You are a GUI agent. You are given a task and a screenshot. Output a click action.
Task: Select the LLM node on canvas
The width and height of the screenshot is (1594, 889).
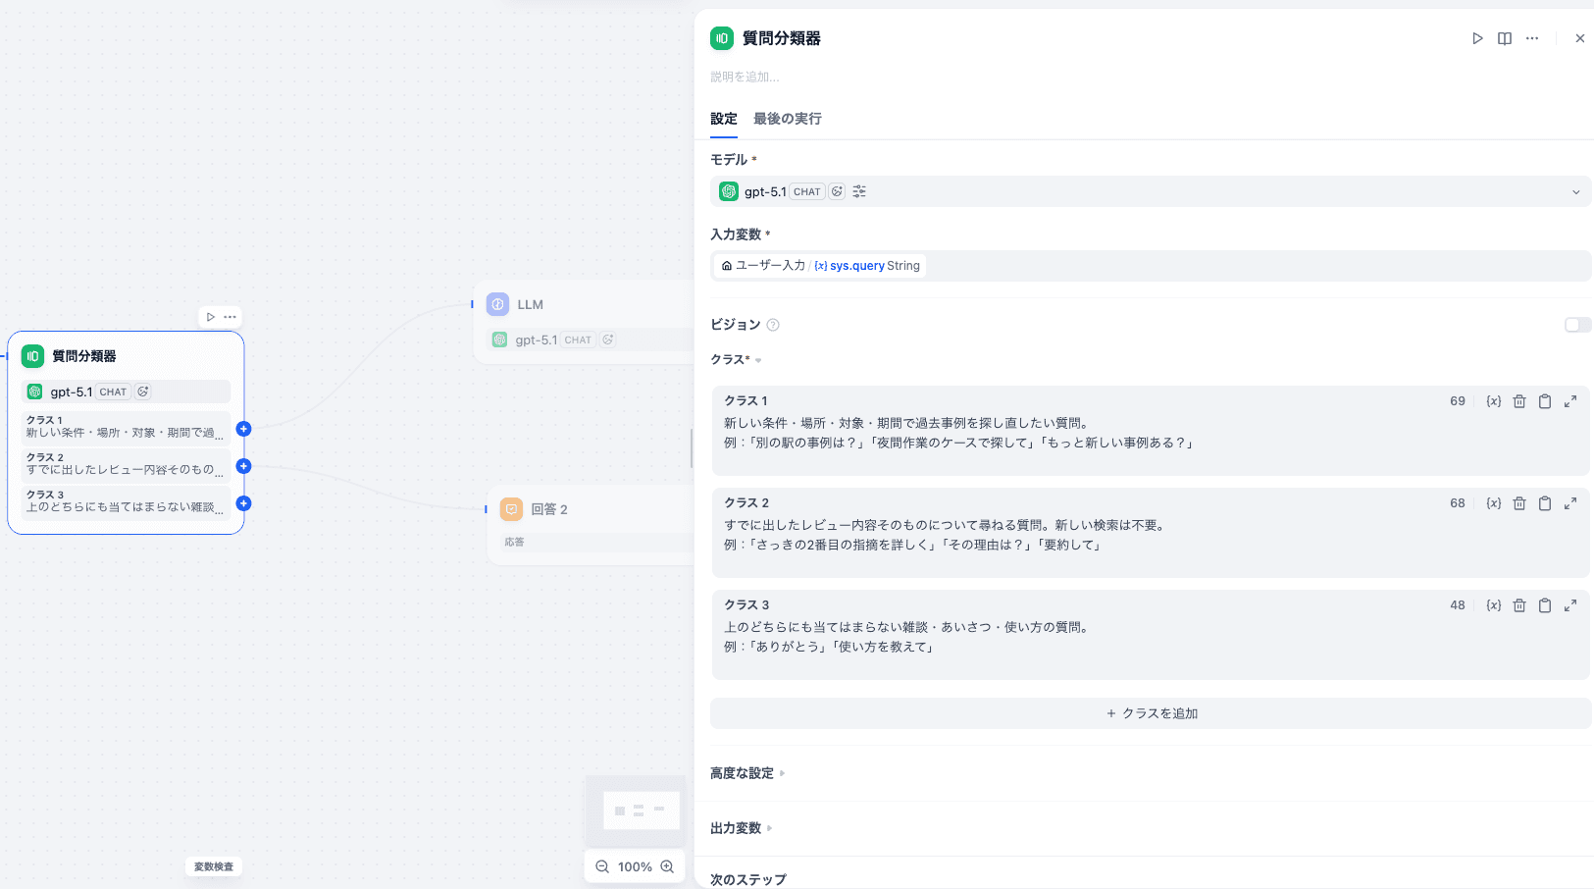(584, 323)
